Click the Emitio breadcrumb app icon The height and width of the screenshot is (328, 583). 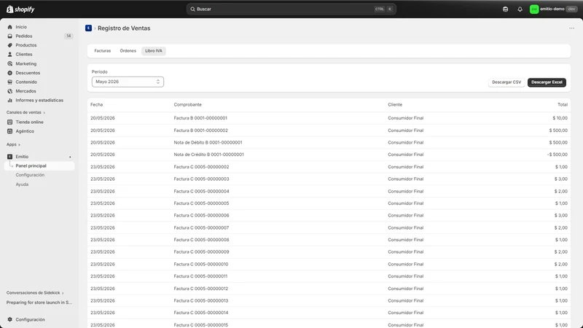tap(88, 28)
